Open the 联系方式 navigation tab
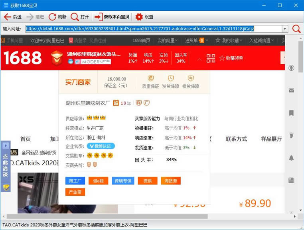 (236, 139)
